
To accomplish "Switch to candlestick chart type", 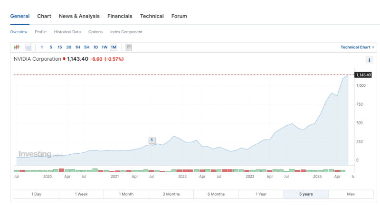I will tap(17, 47).
